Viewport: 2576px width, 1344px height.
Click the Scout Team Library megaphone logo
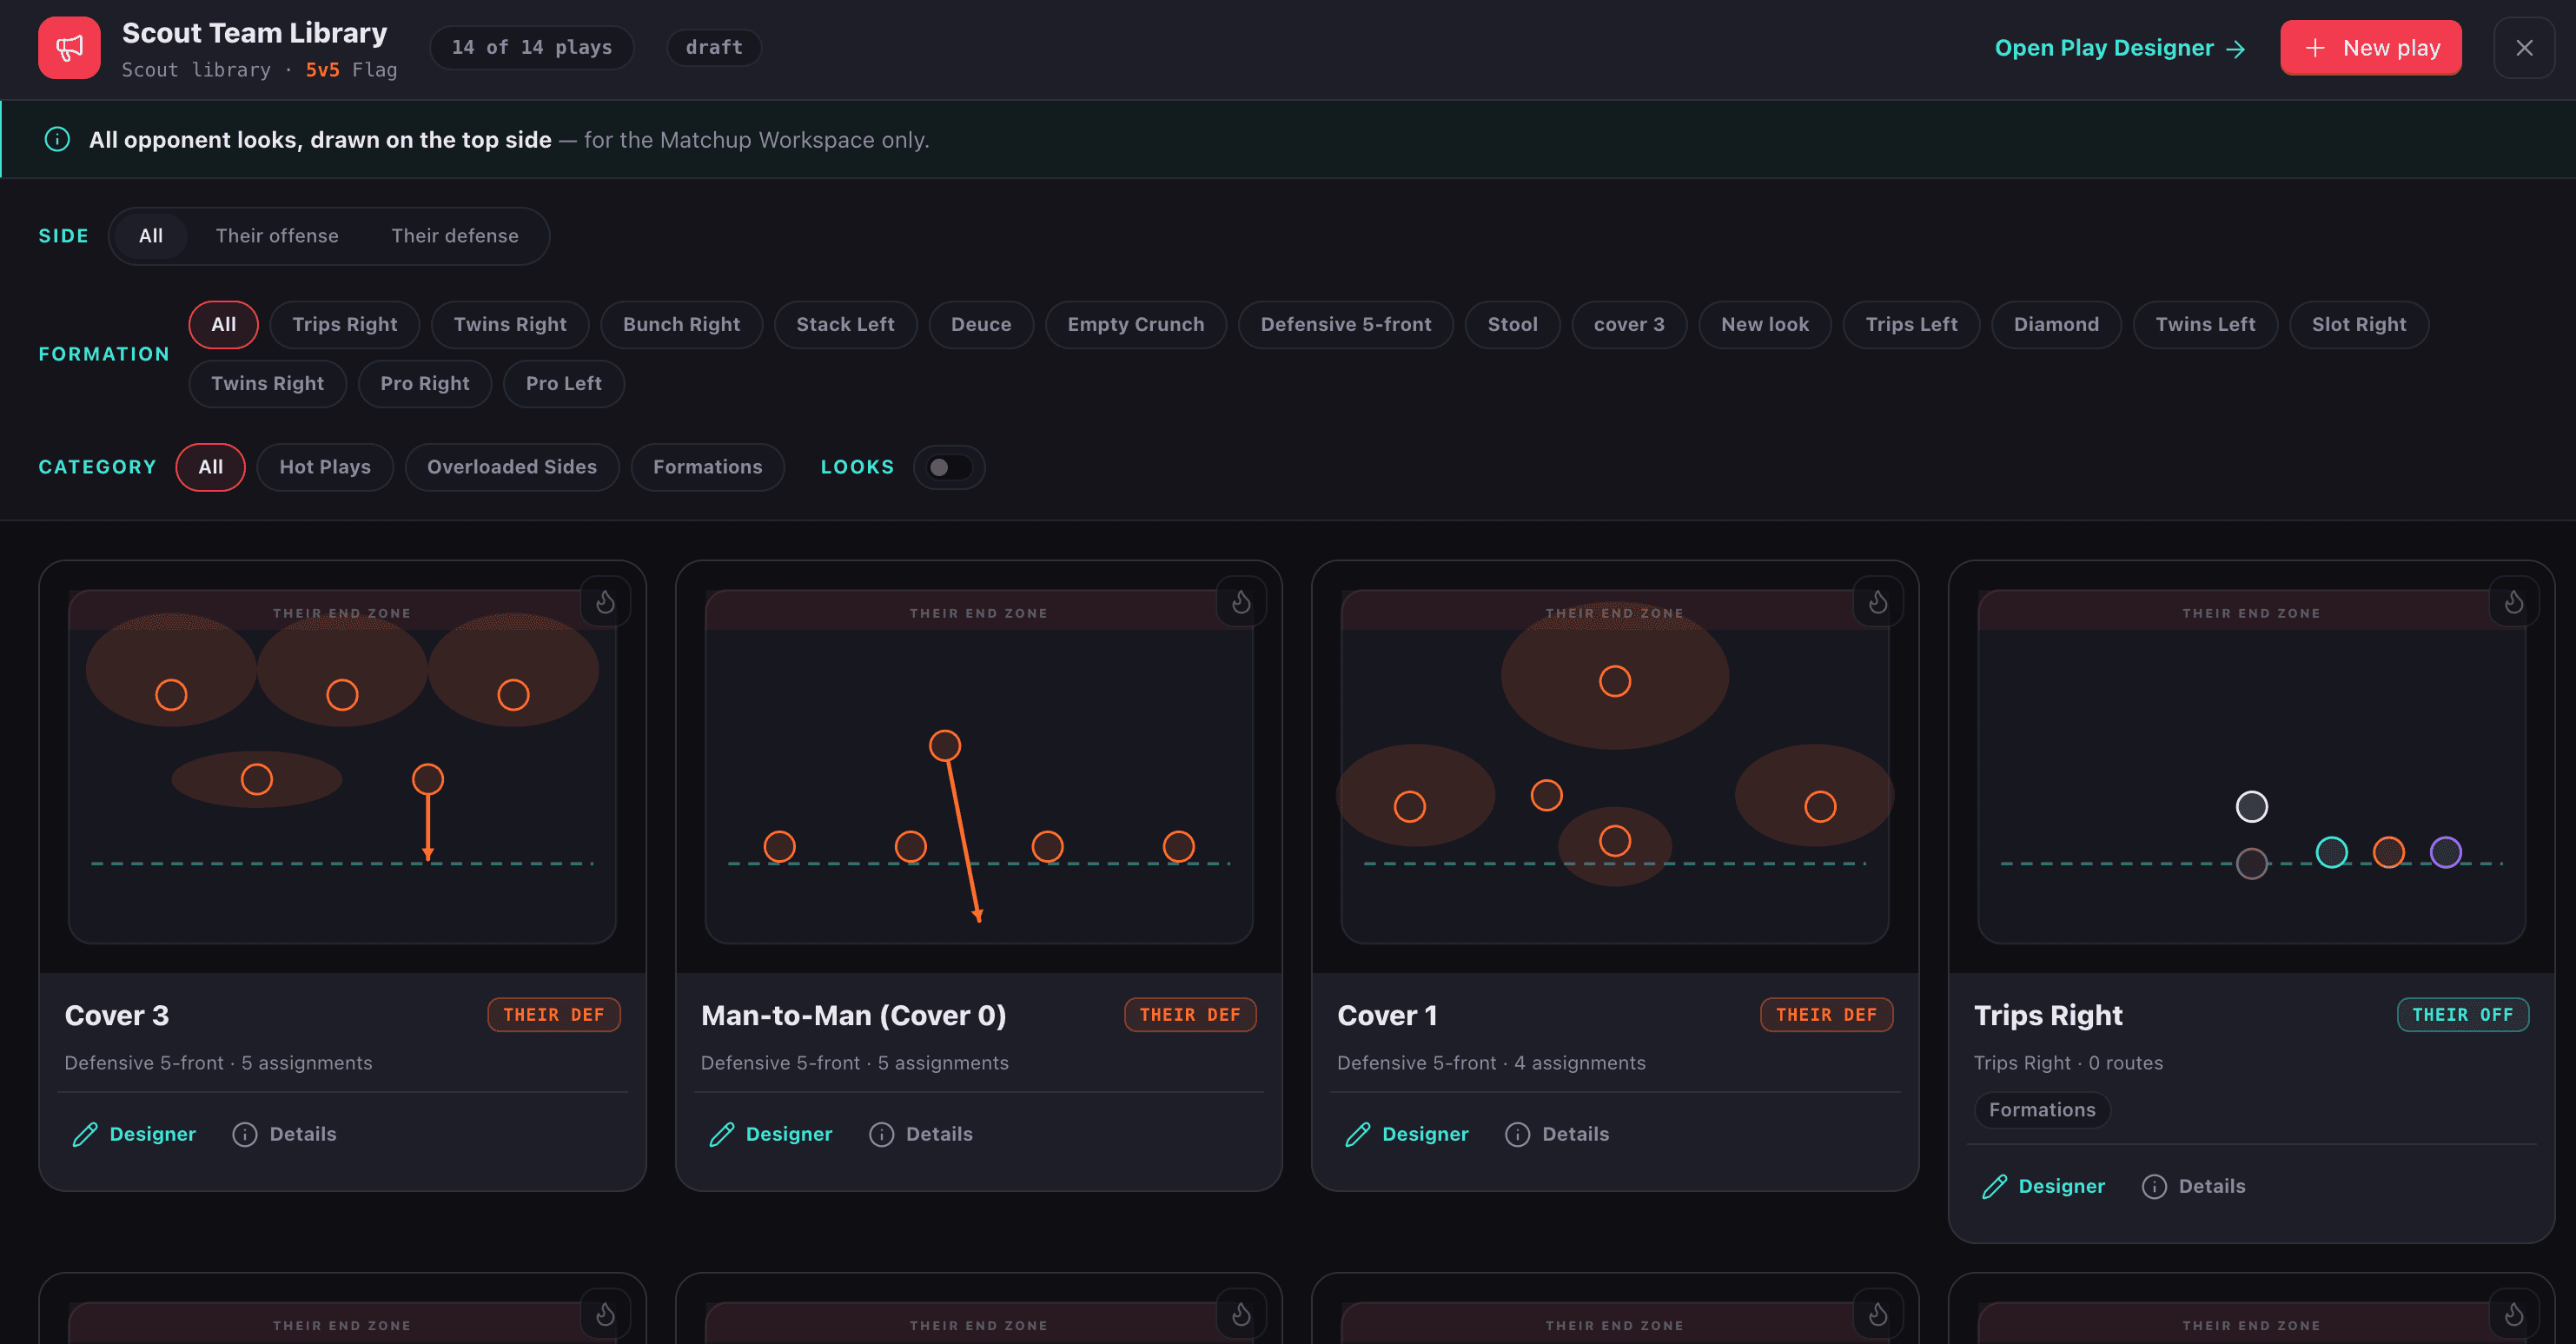click(x=69, y=47)
